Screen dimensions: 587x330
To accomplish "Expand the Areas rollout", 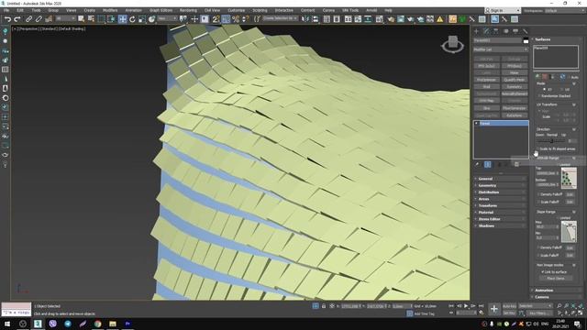I will 500,199.
